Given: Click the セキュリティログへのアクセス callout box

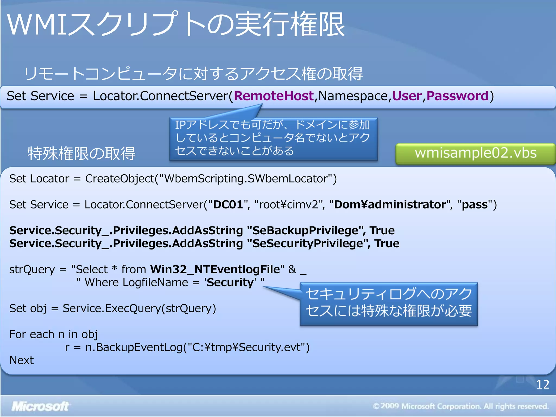Looking at the screenshot, I should coord(389,304).
